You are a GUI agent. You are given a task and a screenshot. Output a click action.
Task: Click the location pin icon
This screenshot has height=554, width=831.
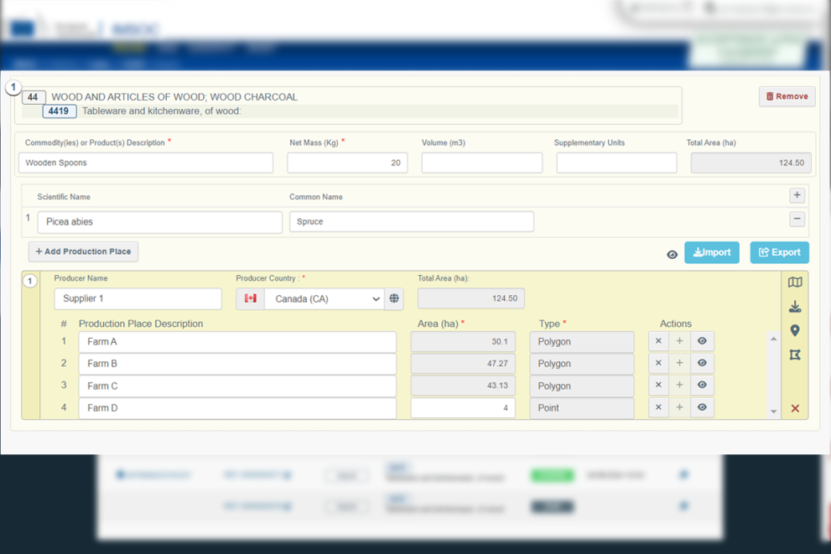click(795, 330)
